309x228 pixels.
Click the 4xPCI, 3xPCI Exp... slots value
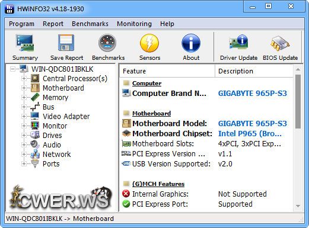tap(250, 144)
